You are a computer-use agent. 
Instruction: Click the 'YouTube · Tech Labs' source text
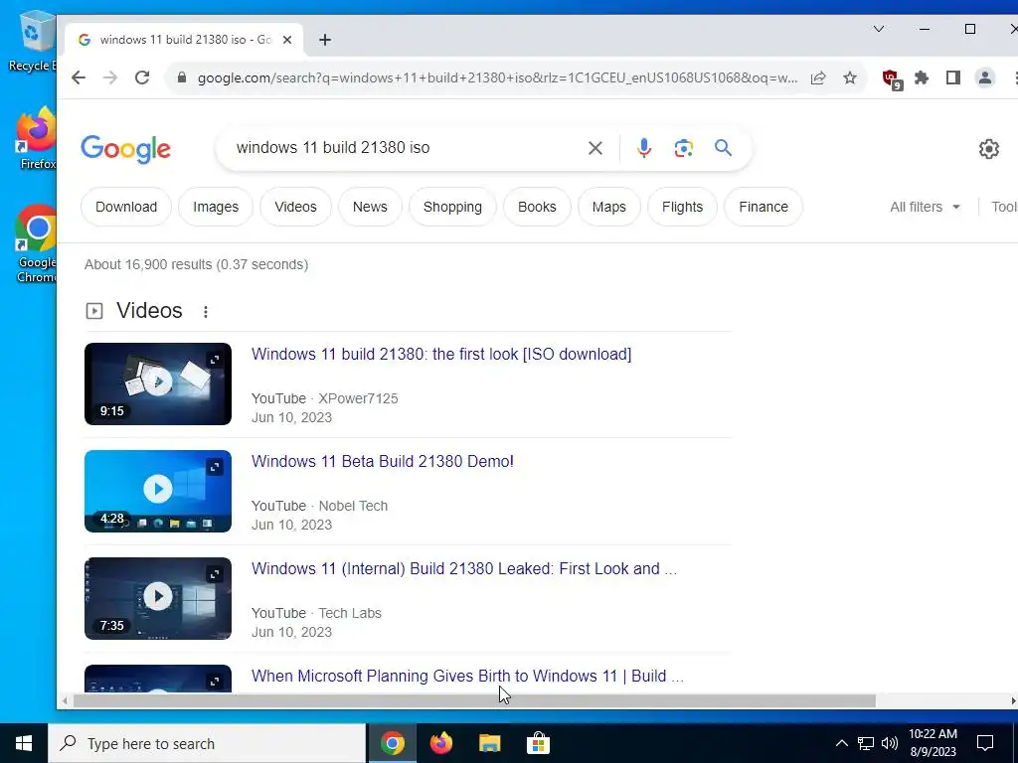(316, 613)
